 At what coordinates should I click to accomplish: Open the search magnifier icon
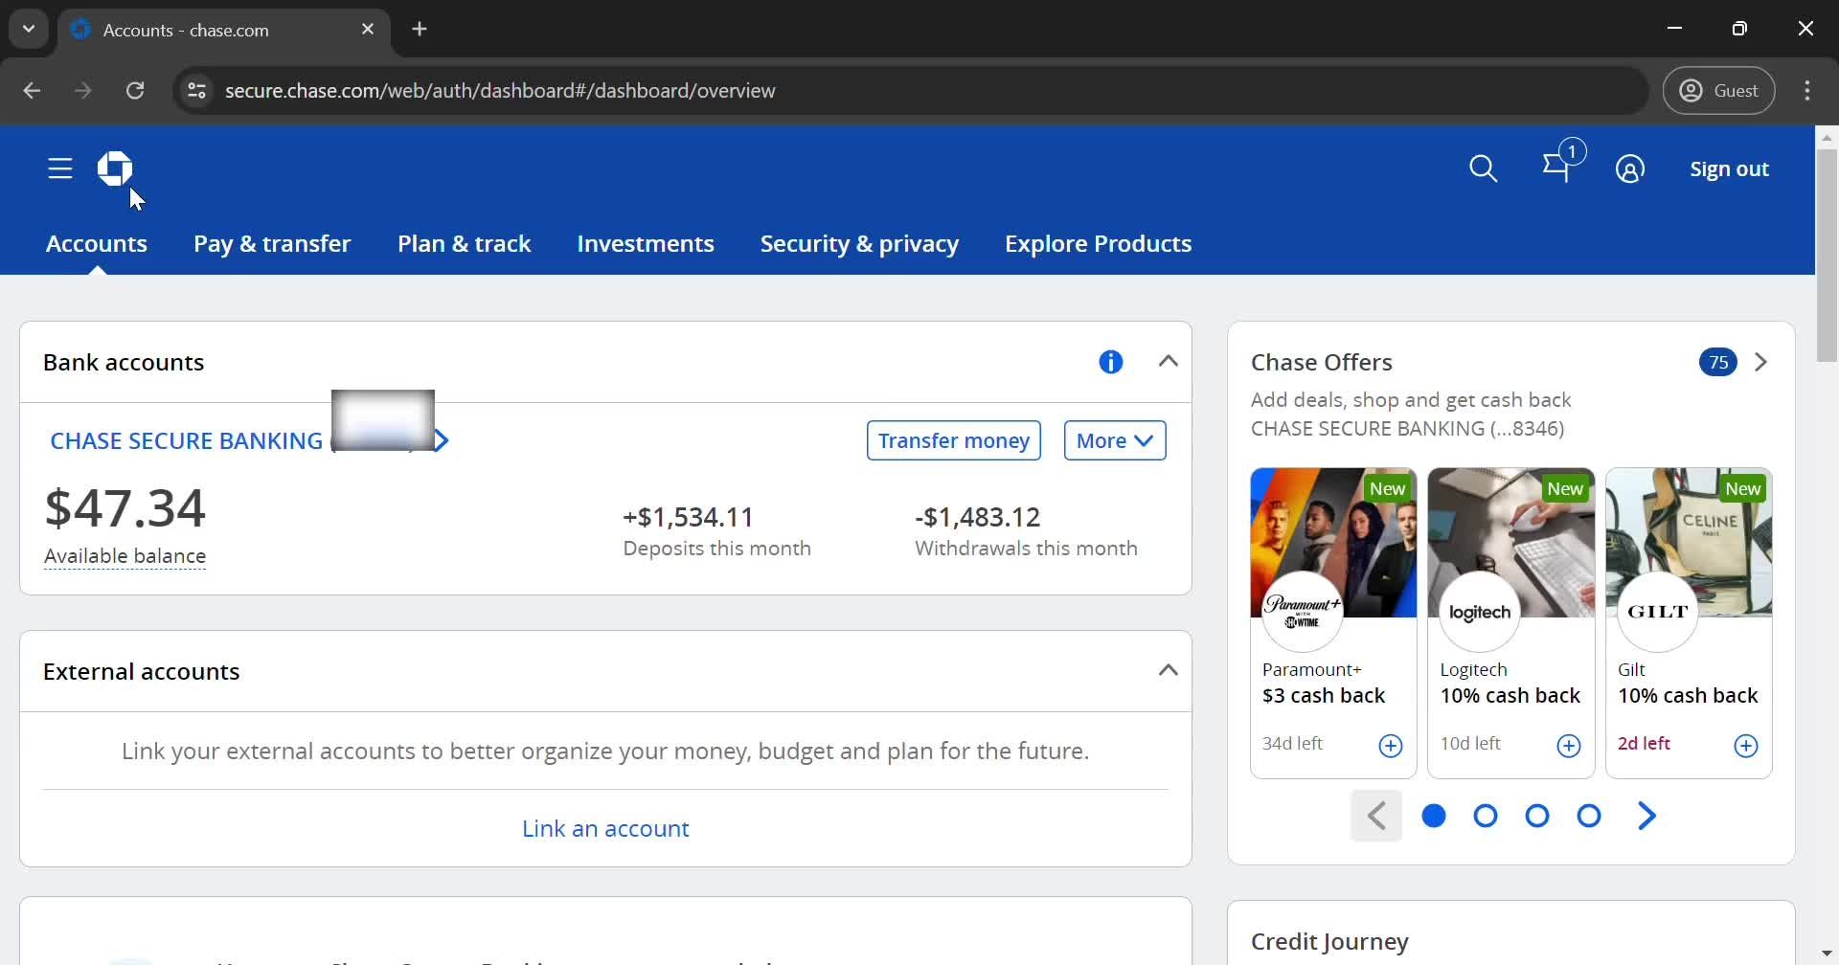point(1483,169)
